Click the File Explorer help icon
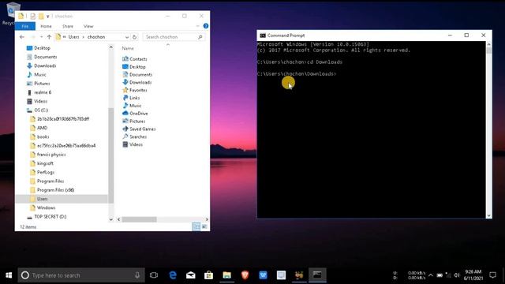 [x=206, y=26]
